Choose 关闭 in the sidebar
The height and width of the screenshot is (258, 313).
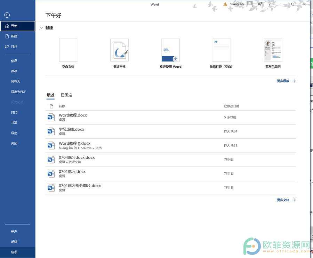tap(18, 143)
